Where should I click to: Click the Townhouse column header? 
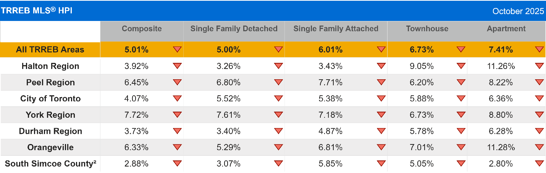427,29
